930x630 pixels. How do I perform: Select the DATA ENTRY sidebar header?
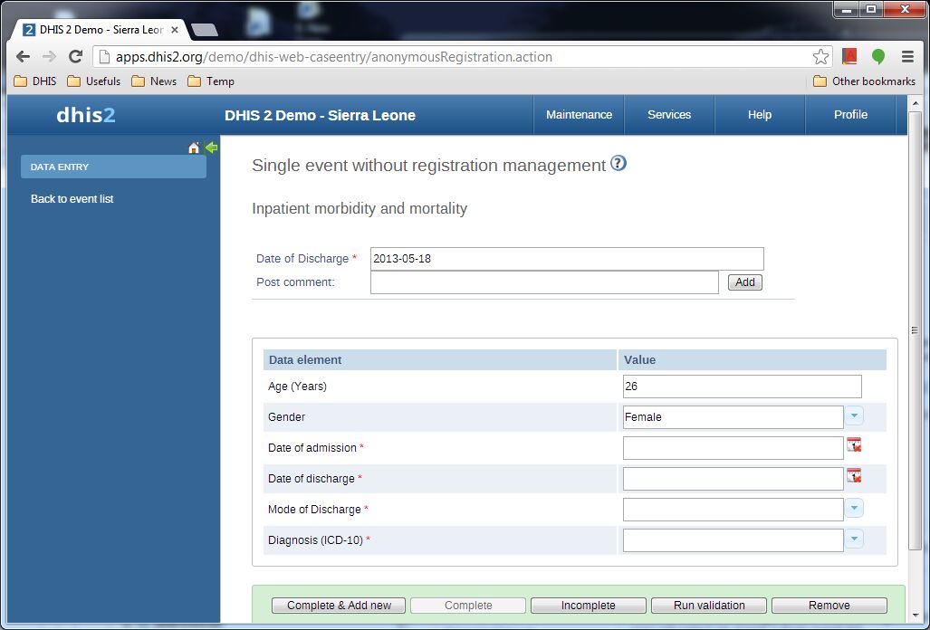click(113, 167)
